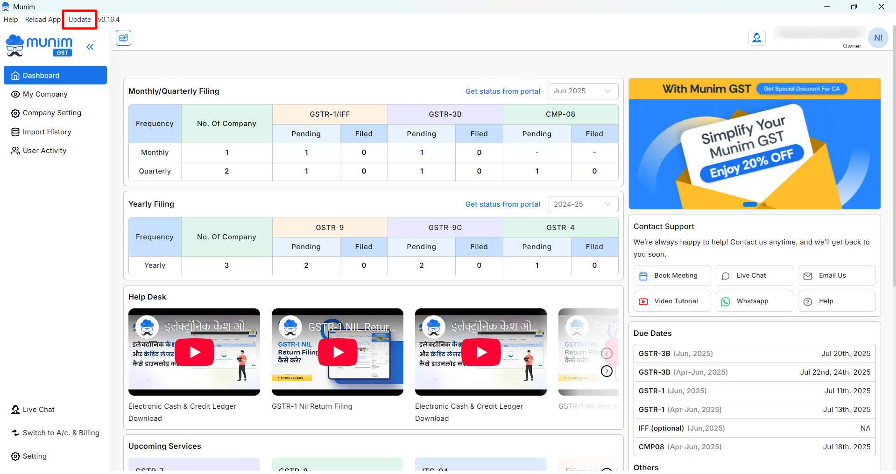Switch to A/c. & Billing

55,433
